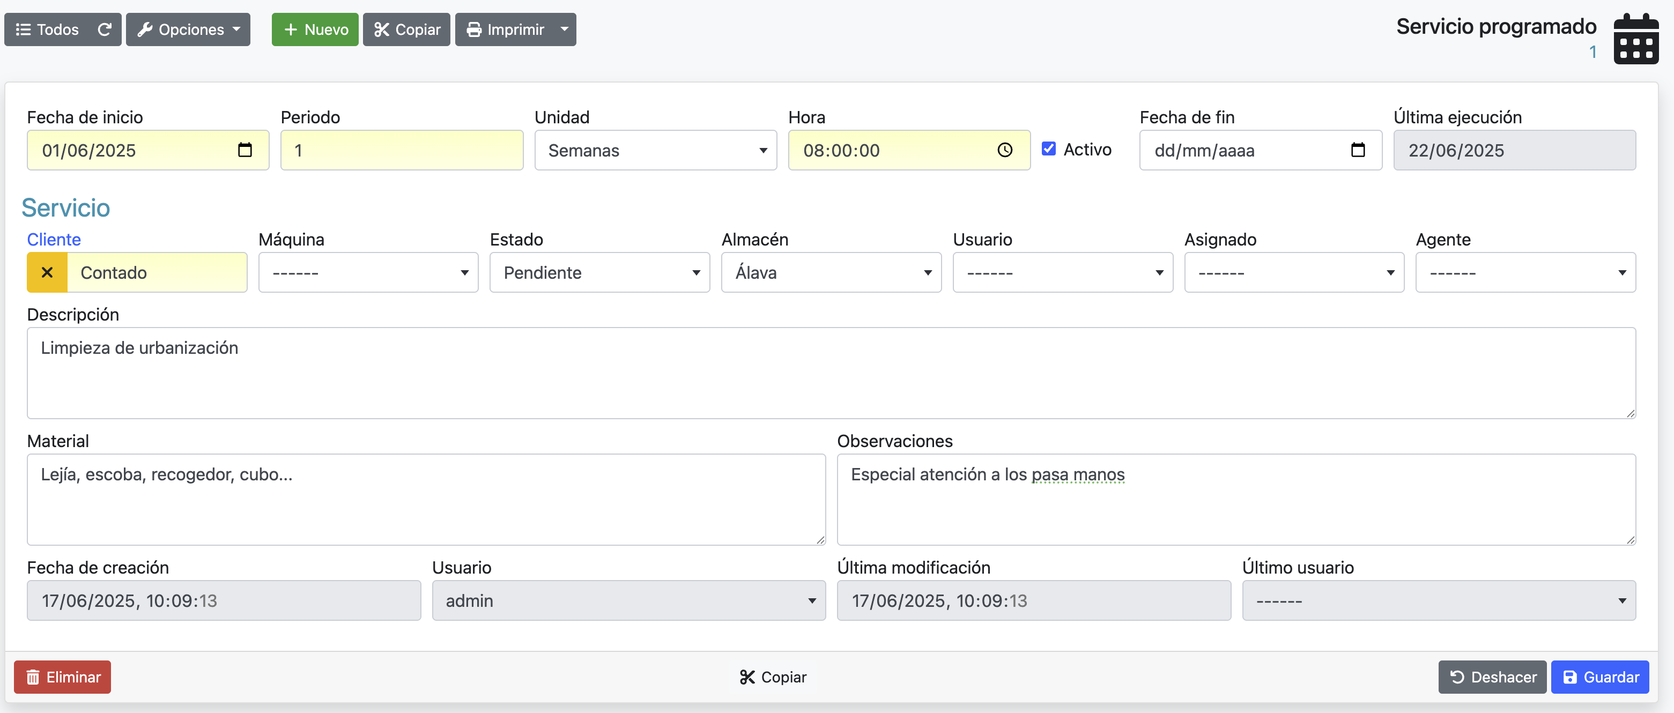Click the green Nuevo button
Viewport: 1674px width, 713px height.
315,29
